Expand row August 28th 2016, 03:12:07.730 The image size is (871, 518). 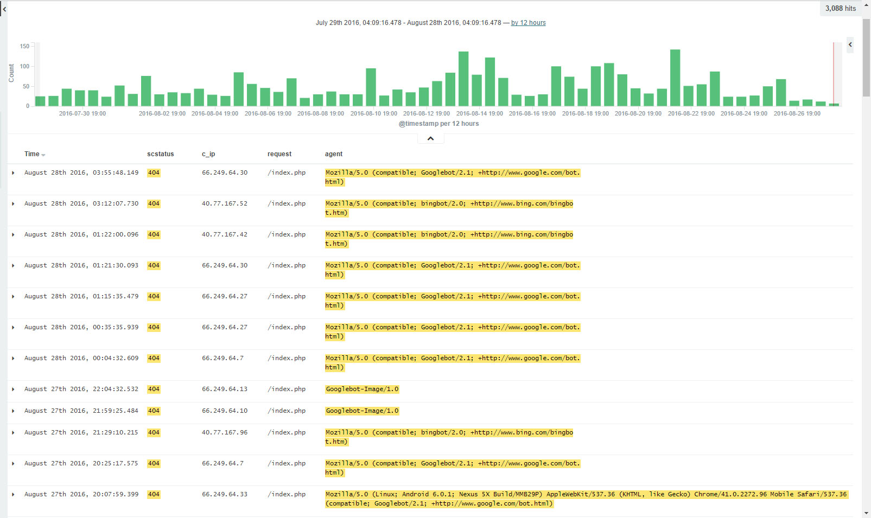tap(14, 204)
